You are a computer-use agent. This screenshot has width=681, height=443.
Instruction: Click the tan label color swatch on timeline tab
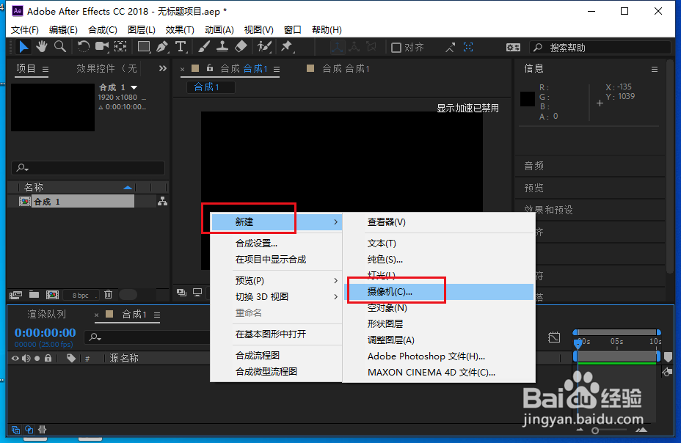[x=109, y=314]
